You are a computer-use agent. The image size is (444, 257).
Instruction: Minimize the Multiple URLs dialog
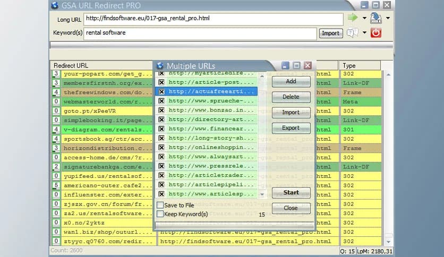[285, 66]
